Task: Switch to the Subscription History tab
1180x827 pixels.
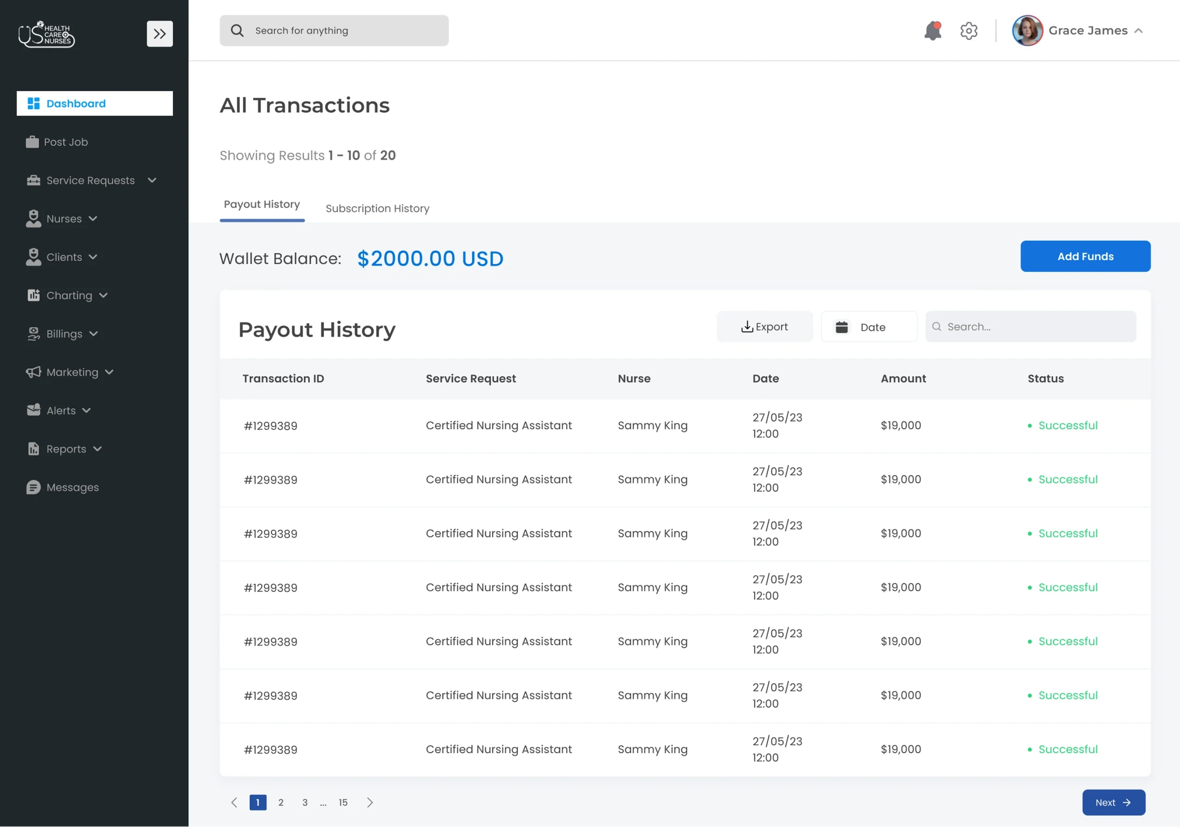Action: (x=377, y=208)
